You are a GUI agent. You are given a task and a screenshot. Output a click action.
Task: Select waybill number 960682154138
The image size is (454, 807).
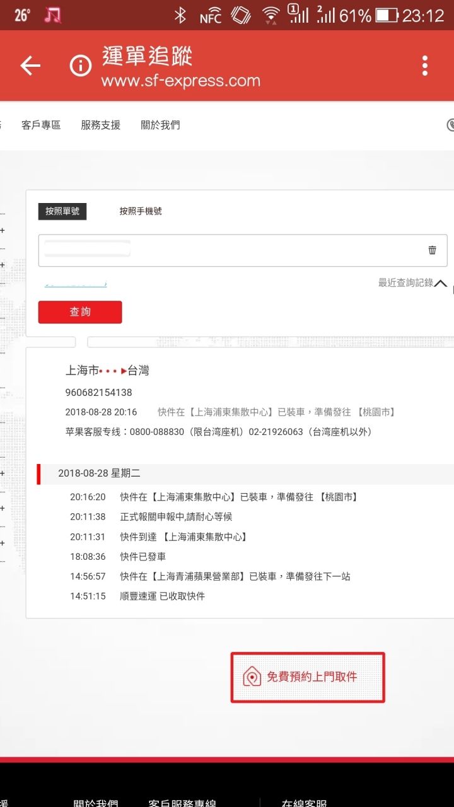pyautogui.click(x=99, y=393)
